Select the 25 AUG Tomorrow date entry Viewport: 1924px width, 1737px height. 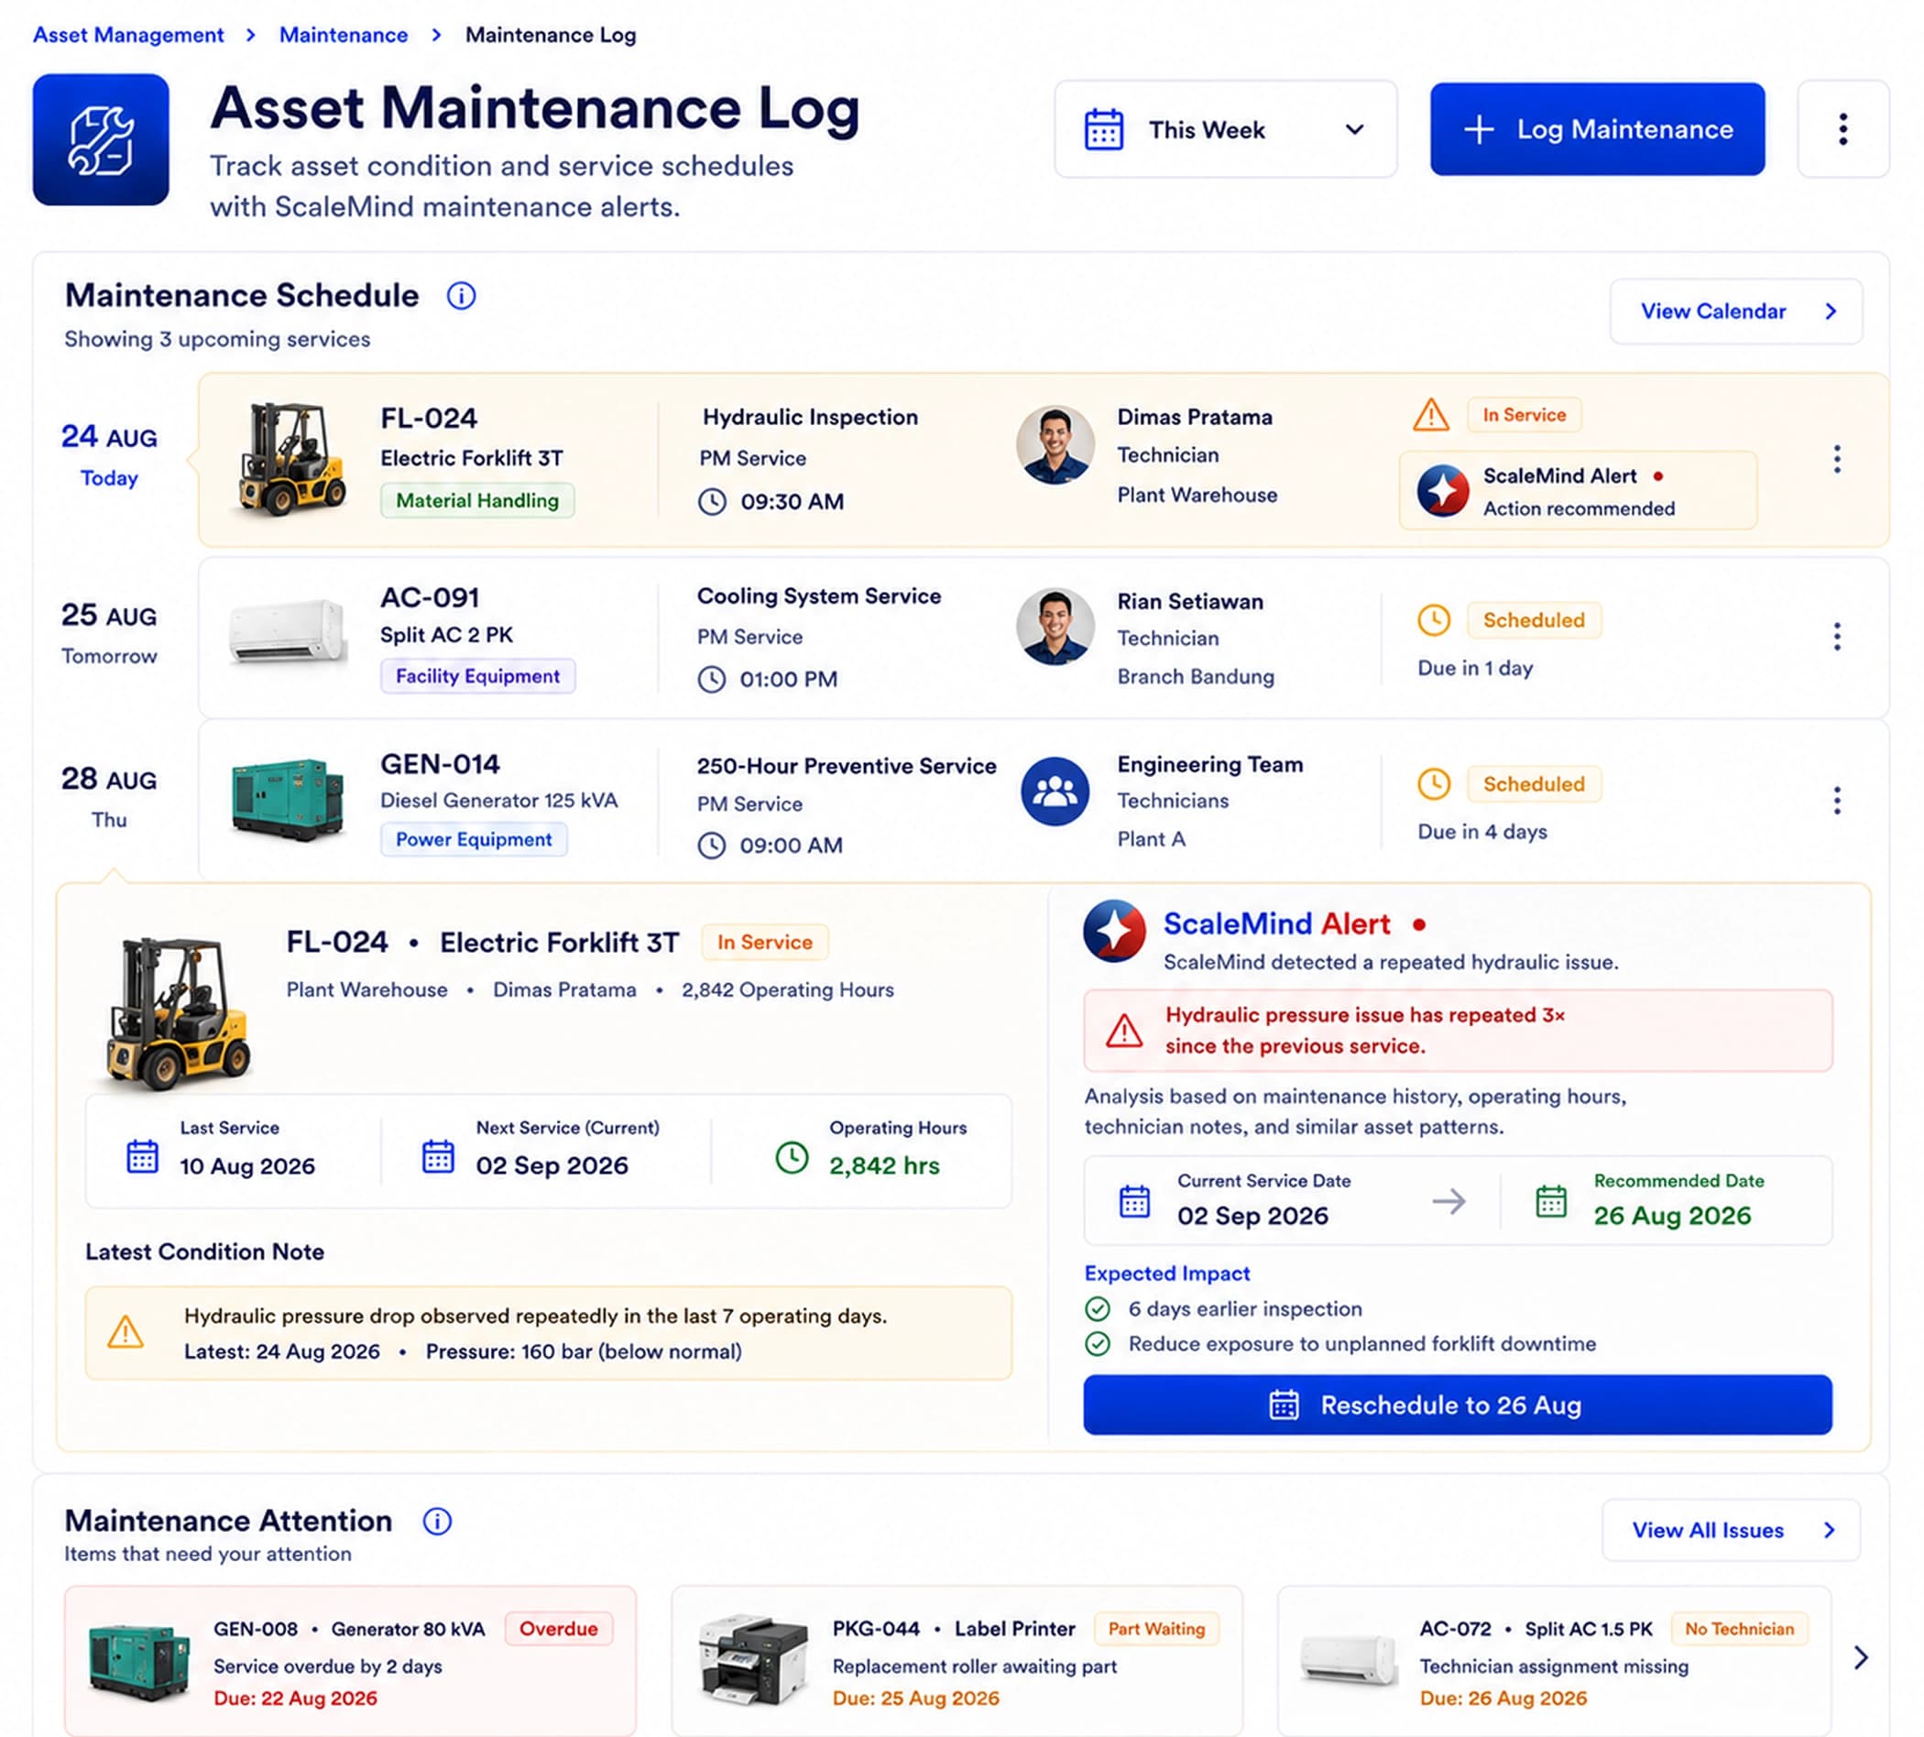109,633
